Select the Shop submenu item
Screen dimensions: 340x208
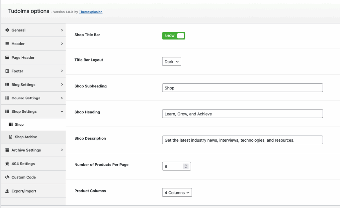coord(19,125)
